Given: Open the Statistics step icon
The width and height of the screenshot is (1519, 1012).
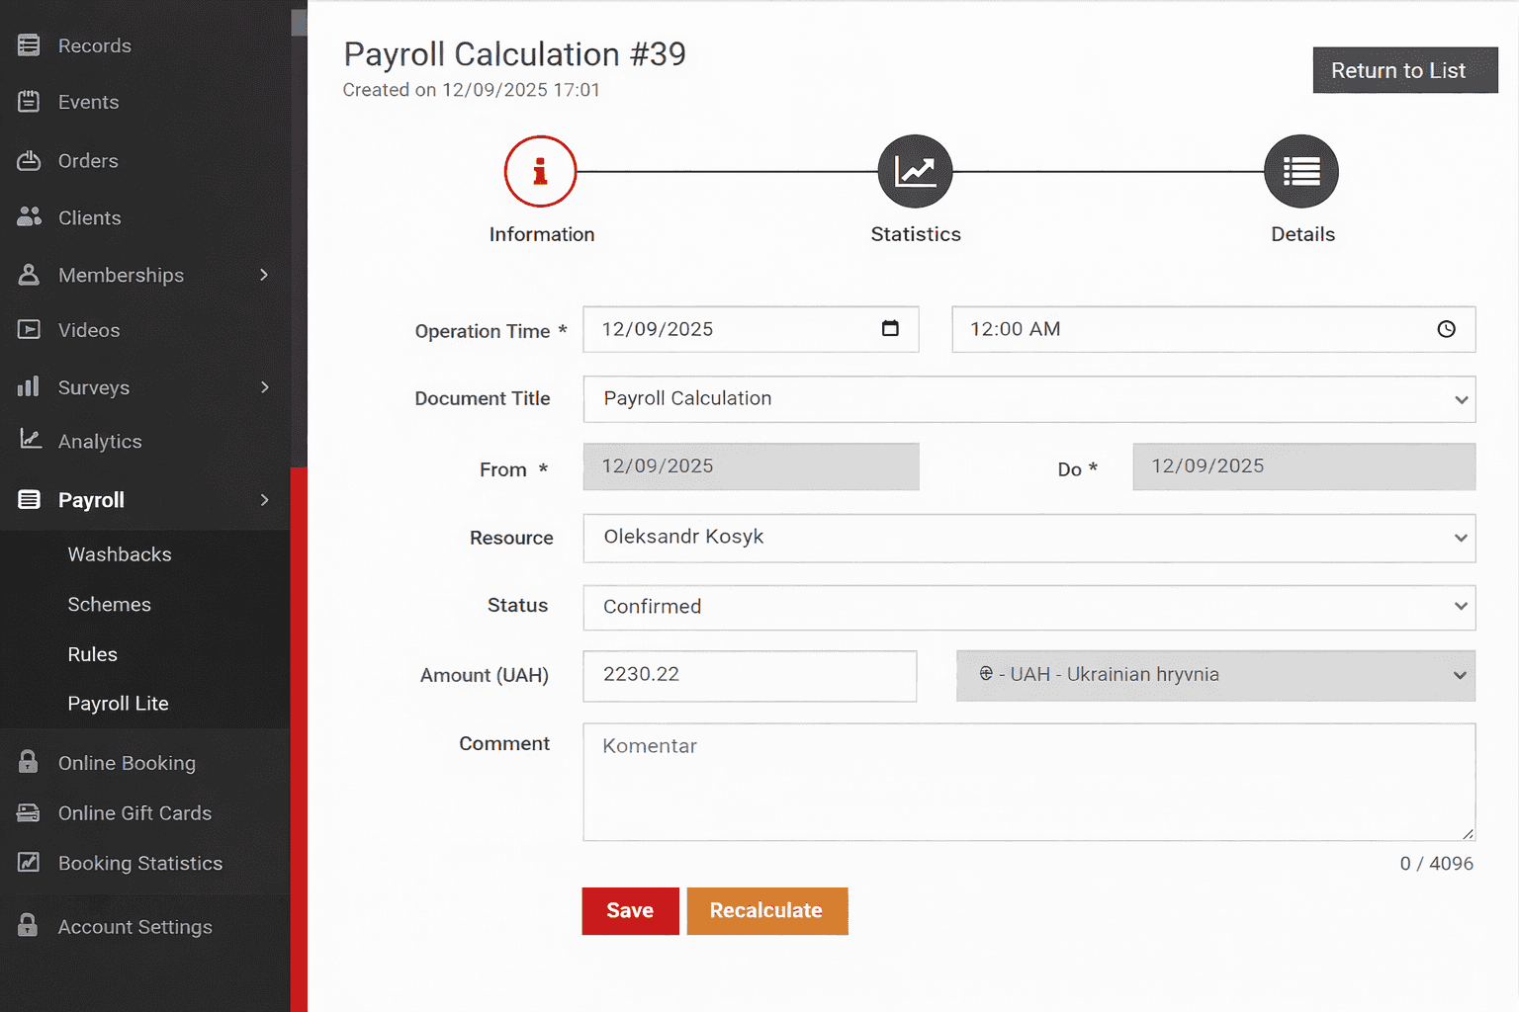Looking at the screenshot, I should [x=915, y=171].
